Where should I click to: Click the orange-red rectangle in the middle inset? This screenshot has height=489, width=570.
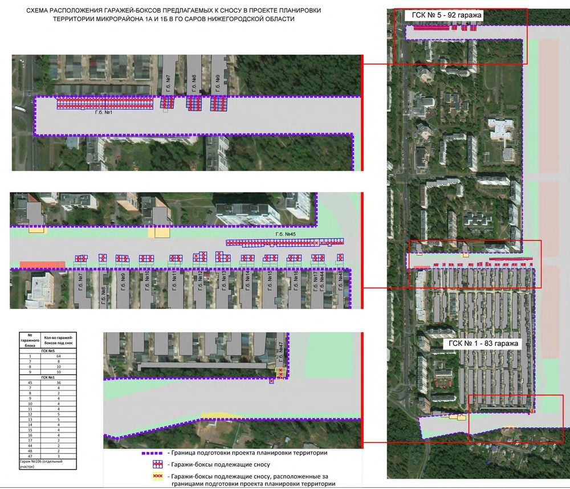[42, 264]
